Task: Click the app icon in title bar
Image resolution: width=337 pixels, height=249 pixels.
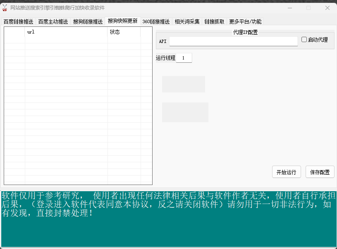Action: tap(5, 8)
